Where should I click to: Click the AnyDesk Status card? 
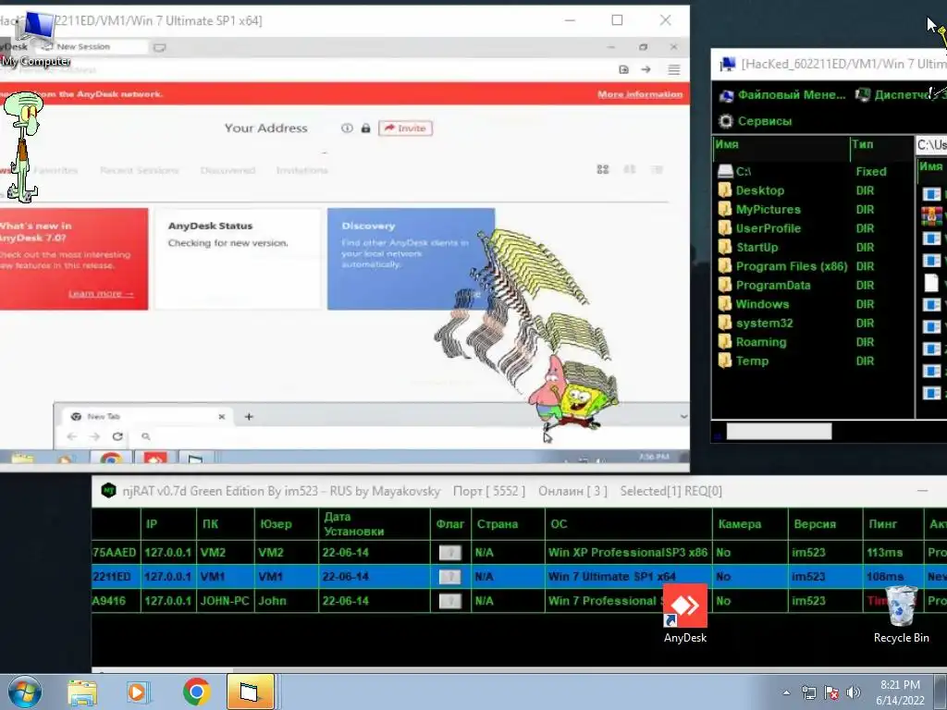pos(238,259)
